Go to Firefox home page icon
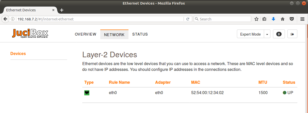The width and height of the screenshot is (308, 113). click(282, 19)
